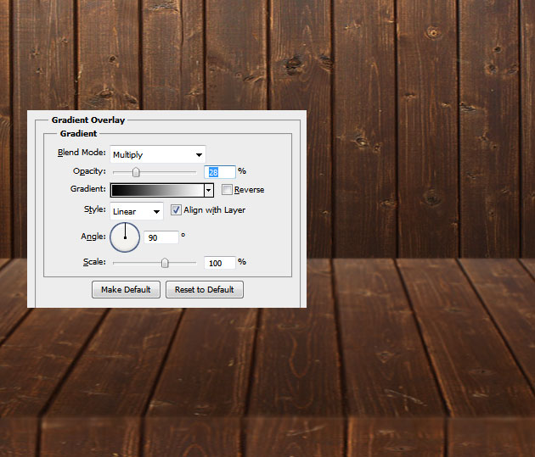
Task: Select the Opacity value field showing 28
Action: [x=220, y=172]
